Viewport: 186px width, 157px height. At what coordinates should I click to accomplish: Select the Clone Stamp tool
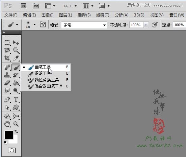coord(7,75)
